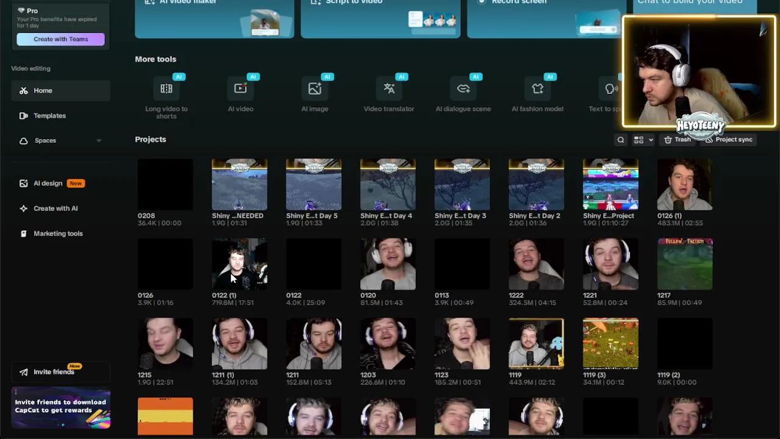The height and width of the screenshot is (439, 780).
Task: Expand the Spaces dropdown arrow
Action: tap(99, 141)
